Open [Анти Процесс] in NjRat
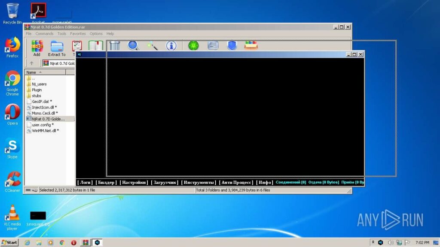This screenshot has width=440, height=247. [x=236, y=182]
